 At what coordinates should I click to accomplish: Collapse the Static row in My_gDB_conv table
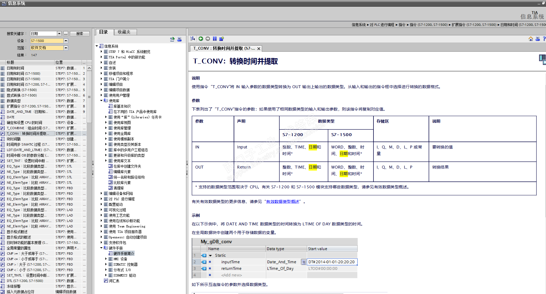click(210, 256)
